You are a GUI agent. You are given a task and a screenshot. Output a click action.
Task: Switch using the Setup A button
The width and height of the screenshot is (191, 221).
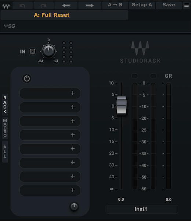(x=142, y=5)
